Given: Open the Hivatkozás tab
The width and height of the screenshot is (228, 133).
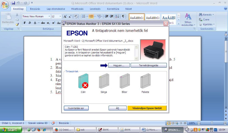Looking at the screenshot, I should pyautogui.click(x=77, y=9).
